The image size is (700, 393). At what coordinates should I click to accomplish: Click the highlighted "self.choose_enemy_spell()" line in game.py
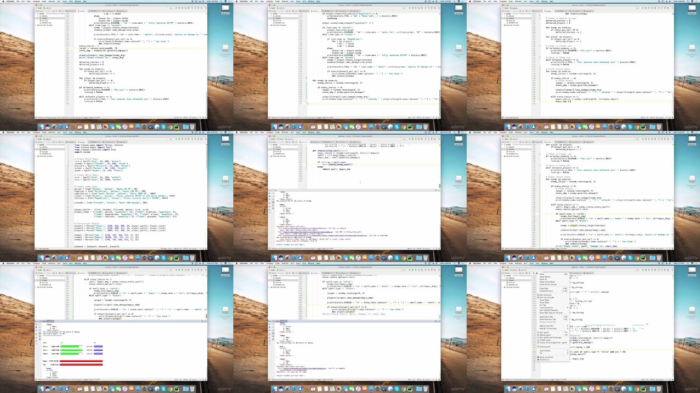pos(338,164)
